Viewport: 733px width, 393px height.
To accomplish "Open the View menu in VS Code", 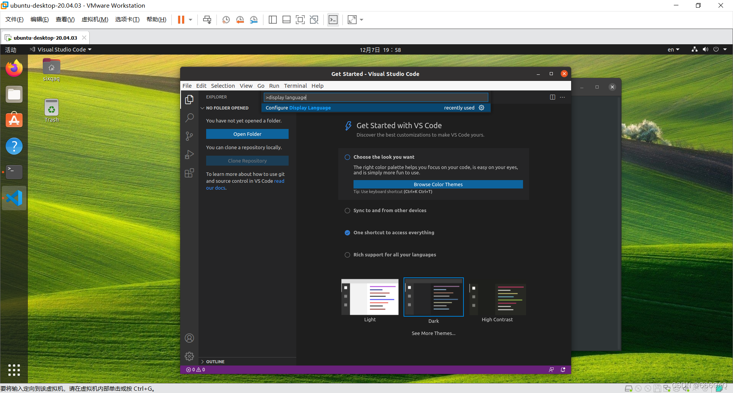I will point(246,85).
